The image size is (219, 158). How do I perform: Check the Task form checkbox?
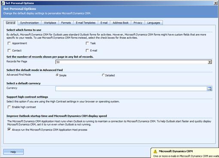(x=87, y=43)
